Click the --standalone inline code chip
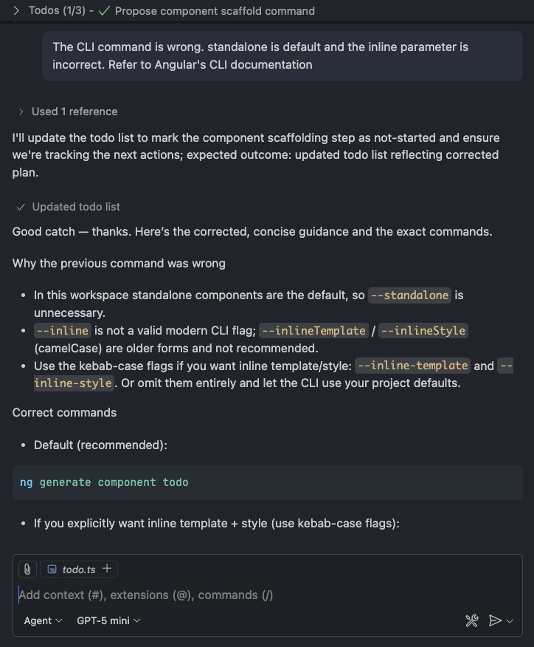 [409, 295]
